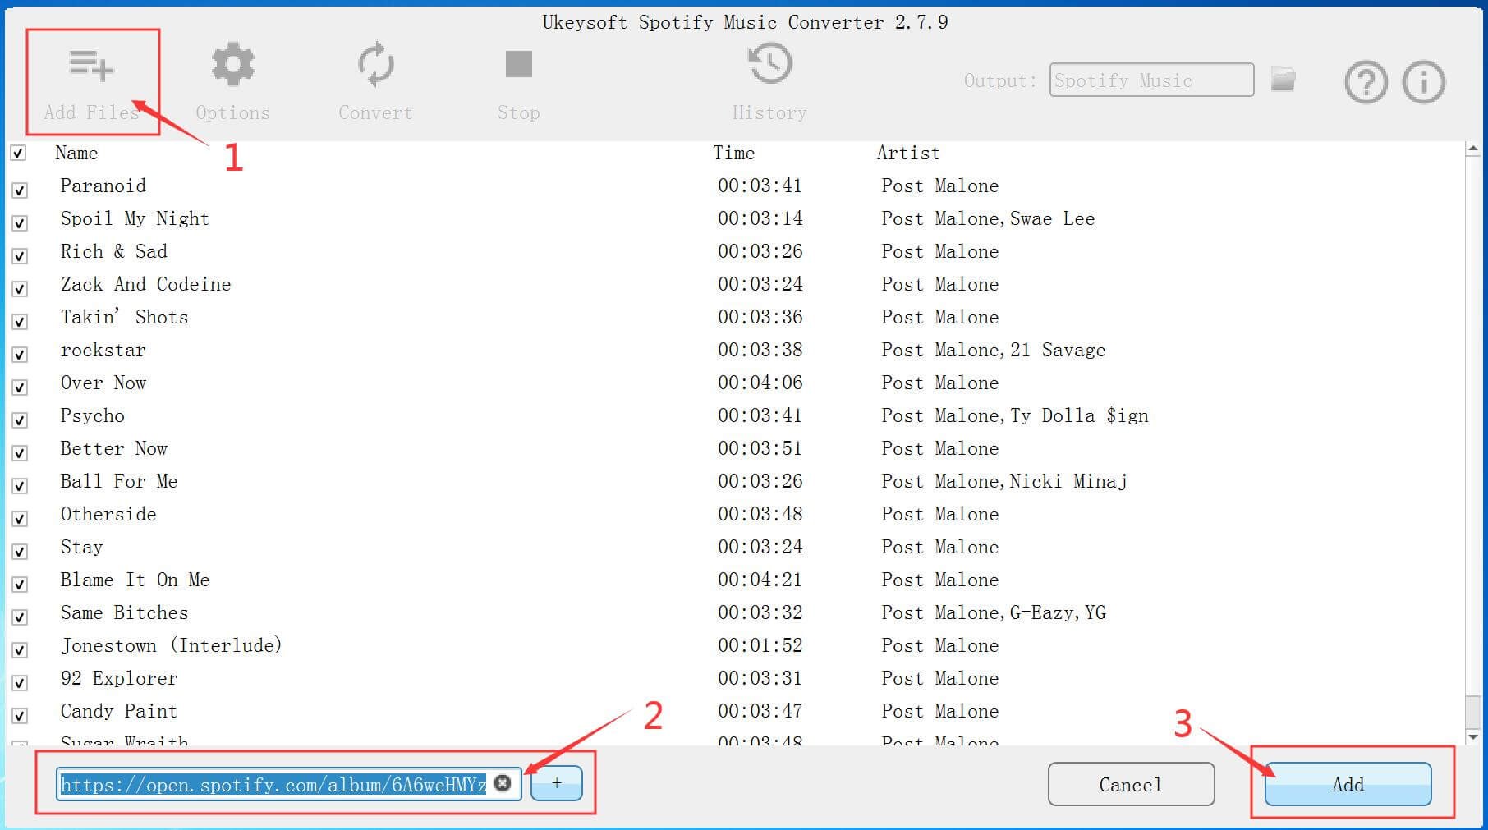Click the 00:04:21 time value
The height and width of the screenshot is (830, 1488).
(760, 580)
